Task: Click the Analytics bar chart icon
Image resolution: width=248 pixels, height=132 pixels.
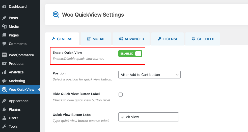Action: point(4,72)
